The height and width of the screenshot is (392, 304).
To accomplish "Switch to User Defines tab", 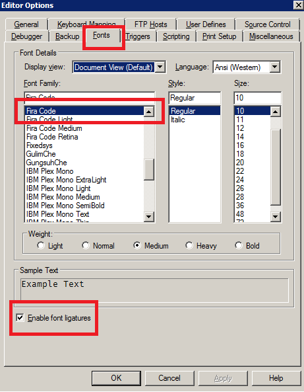I will click(206, 24).
